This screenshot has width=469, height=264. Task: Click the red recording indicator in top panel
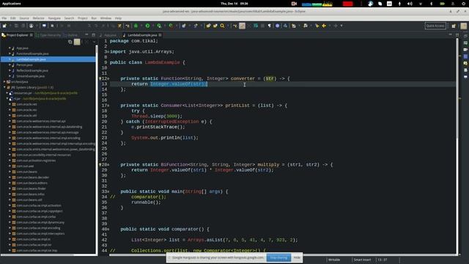[x=348, y=4]
